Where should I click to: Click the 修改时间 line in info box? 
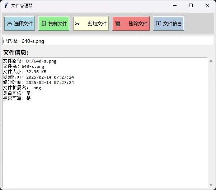tap(38, 82)
